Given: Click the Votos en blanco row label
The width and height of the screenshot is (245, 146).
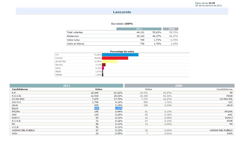Looking at the screenshot, I should (75, 44).
